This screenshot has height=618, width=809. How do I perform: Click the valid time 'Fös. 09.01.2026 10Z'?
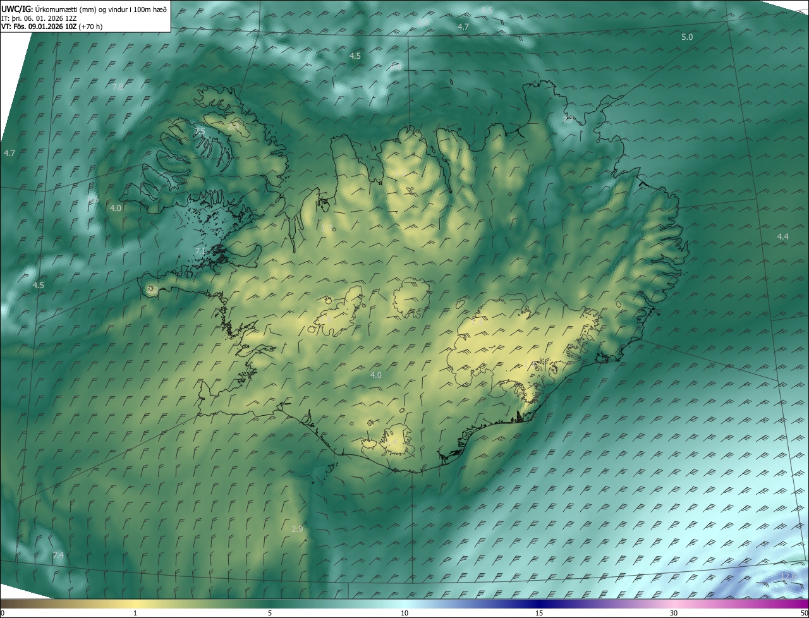[x=45, y=27]
